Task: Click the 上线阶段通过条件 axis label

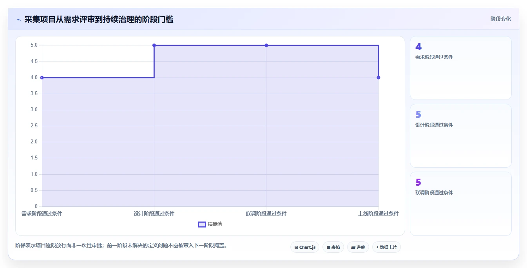Action: (378, 214)
